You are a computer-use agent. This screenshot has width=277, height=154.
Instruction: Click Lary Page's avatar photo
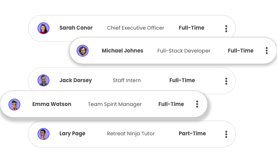[x=43, y=134]
